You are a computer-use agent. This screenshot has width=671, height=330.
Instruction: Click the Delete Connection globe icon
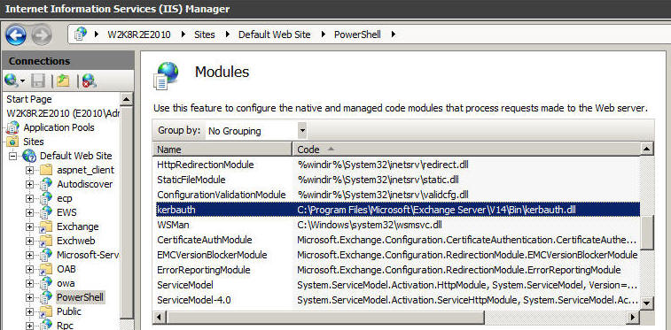[x=89, y=81]
